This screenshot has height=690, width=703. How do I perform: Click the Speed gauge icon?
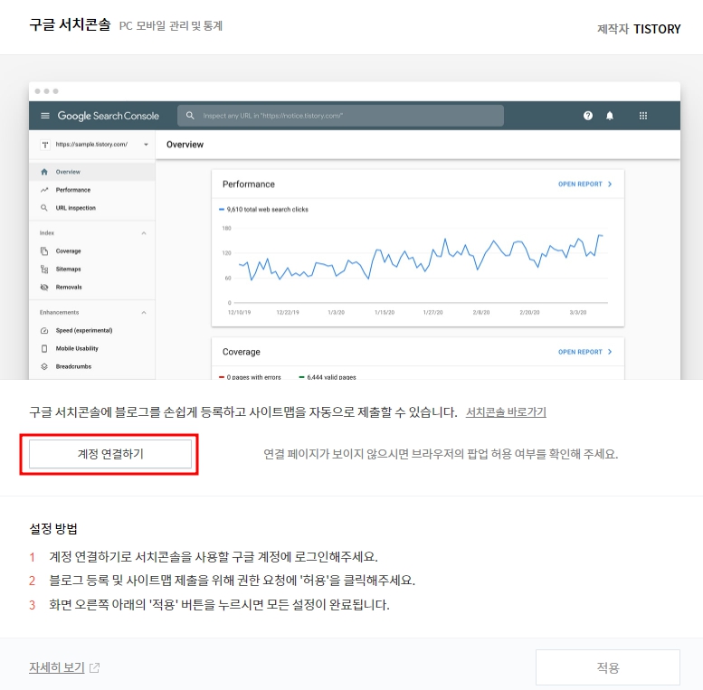click(x=44, y=331)
